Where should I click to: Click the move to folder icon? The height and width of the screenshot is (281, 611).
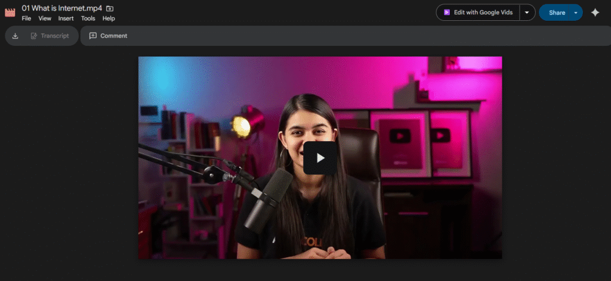[110, 8]
